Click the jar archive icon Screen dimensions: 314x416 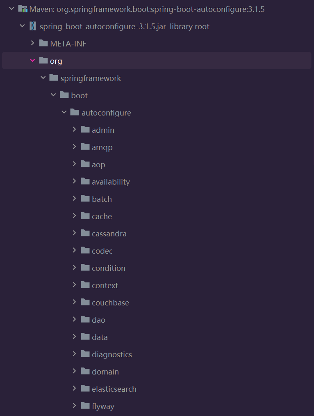click(33, 26)
